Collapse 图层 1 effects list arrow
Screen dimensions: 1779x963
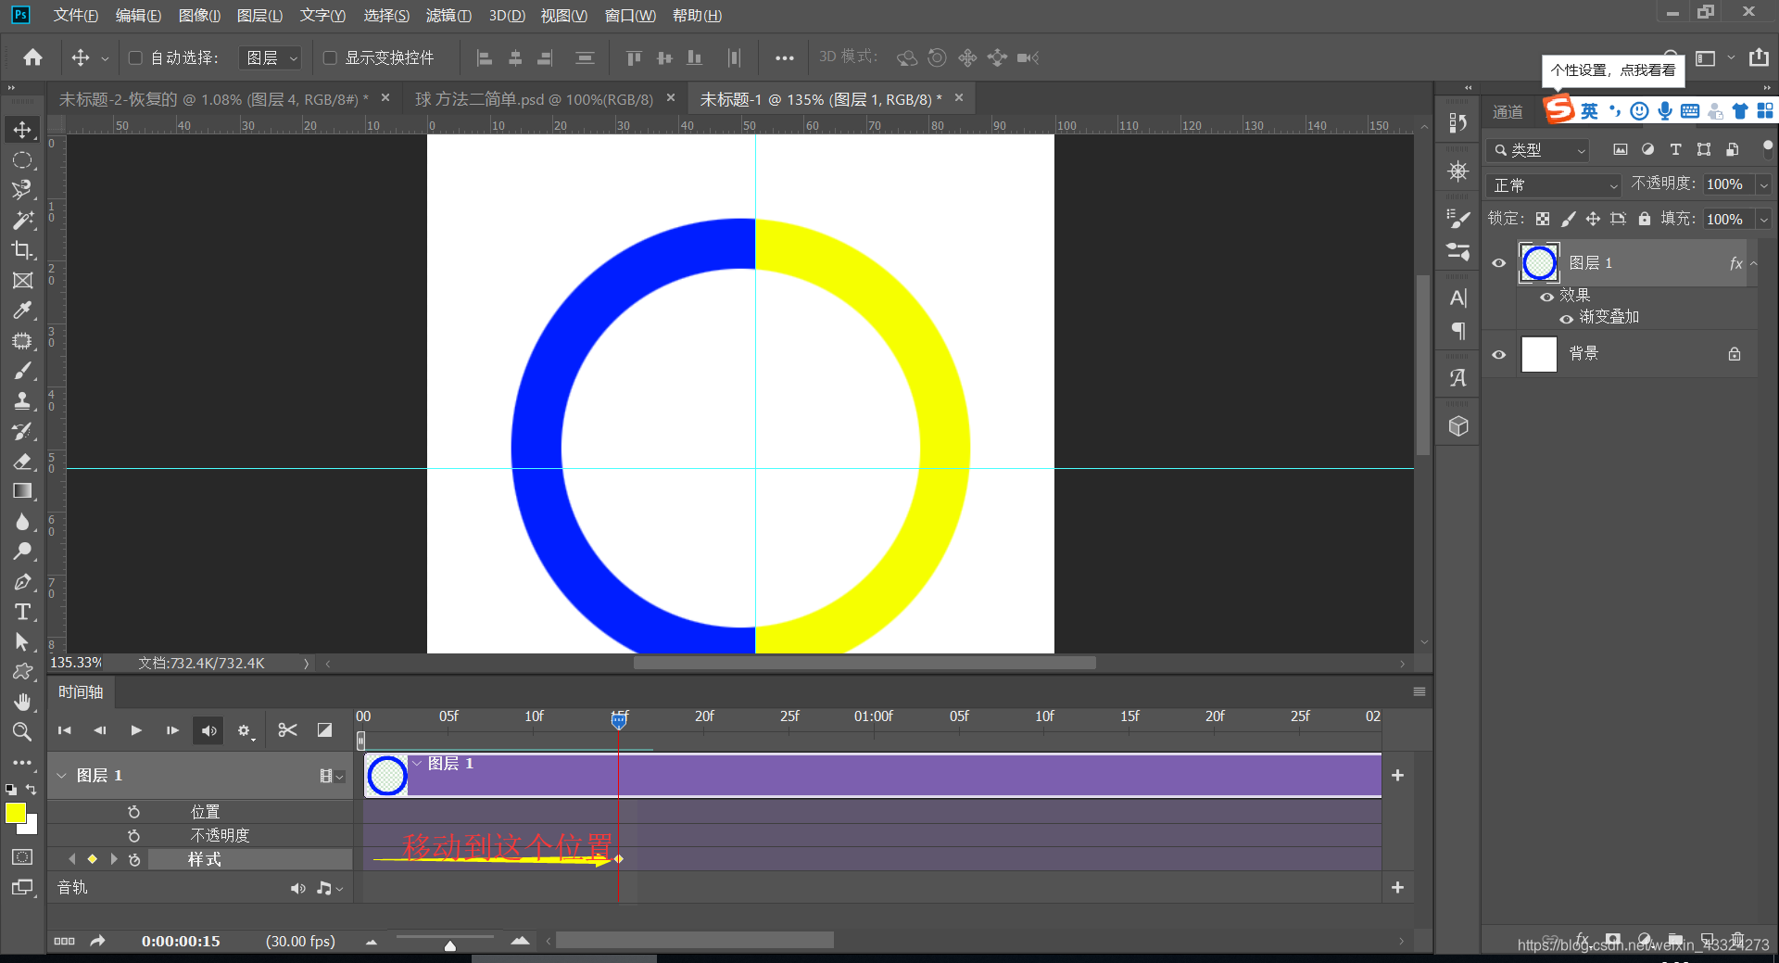point(1754,263)
